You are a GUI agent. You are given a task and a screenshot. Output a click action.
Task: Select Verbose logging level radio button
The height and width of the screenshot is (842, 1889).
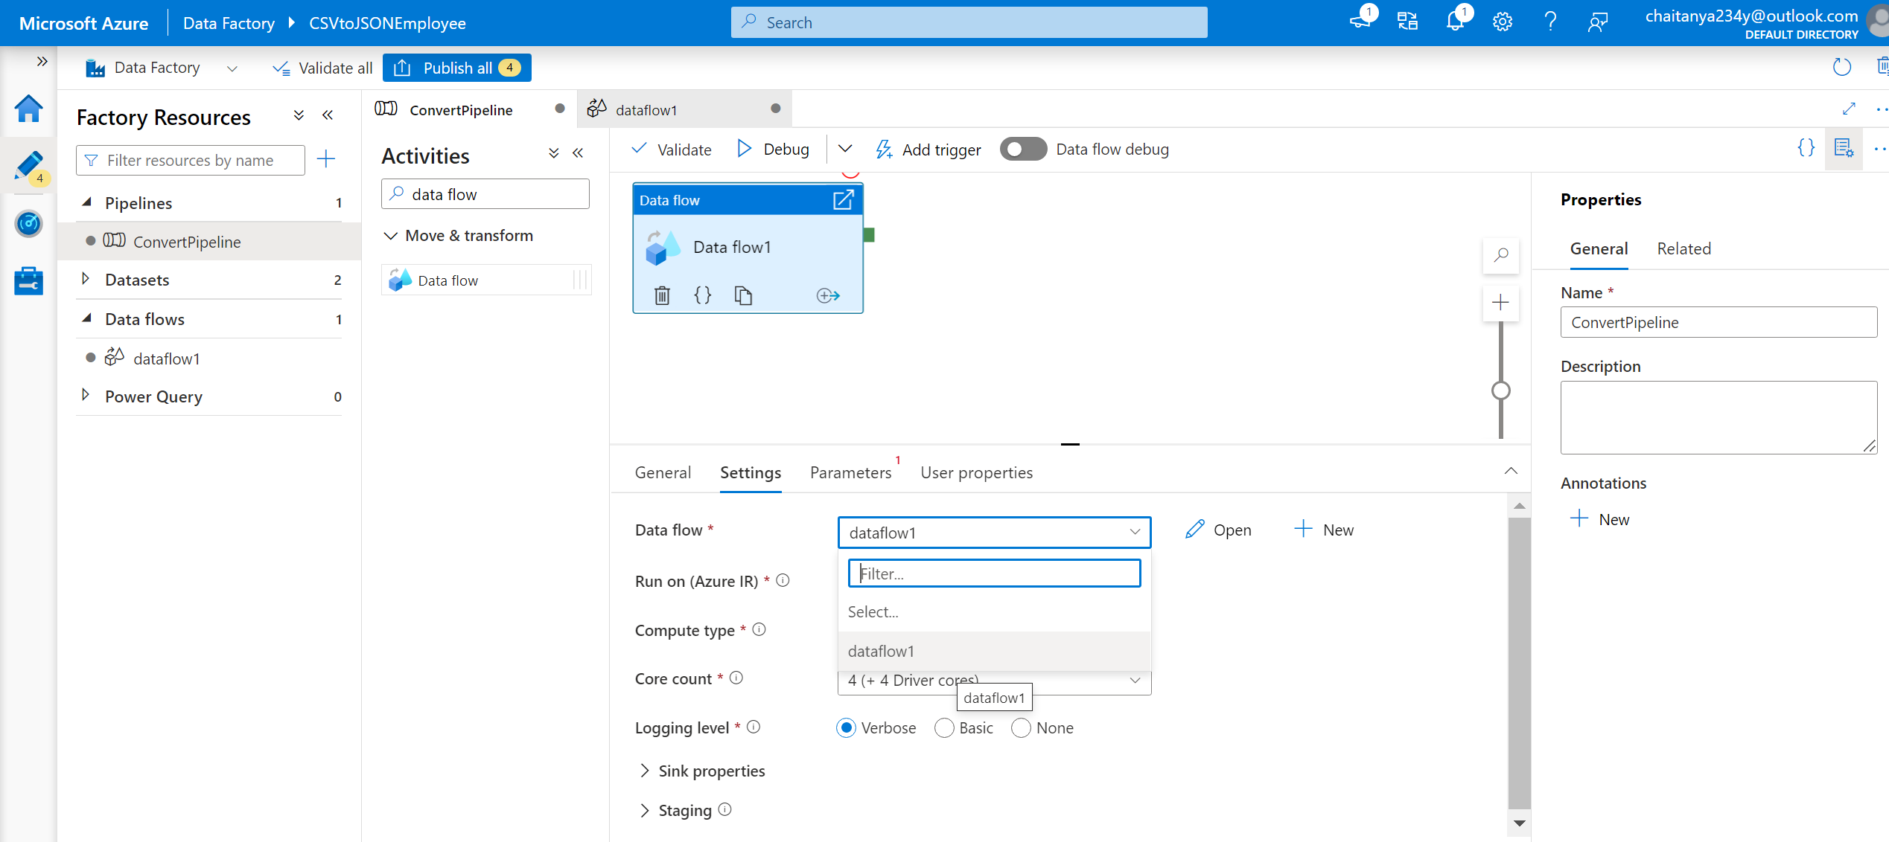(x=848, y=727)
